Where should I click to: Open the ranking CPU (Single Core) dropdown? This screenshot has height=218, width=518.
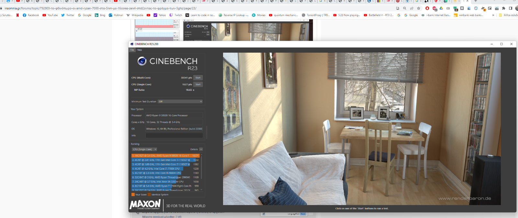pos(144,149)
